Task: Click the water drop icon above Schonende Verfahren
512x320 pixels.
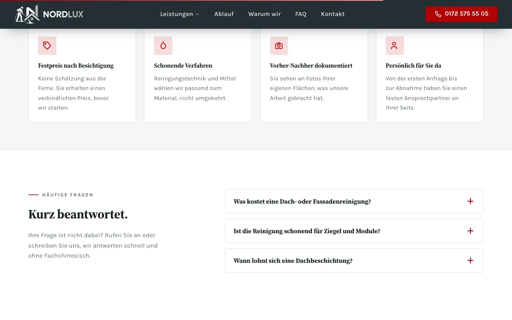Action: click(x=163, y=46)
